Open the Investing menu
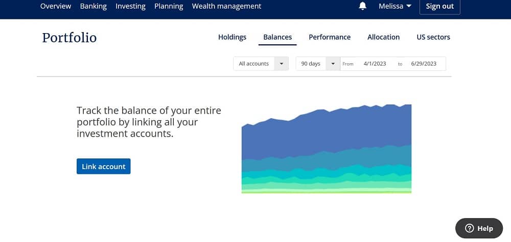511x242 pixels. click(x=130, y=6)
